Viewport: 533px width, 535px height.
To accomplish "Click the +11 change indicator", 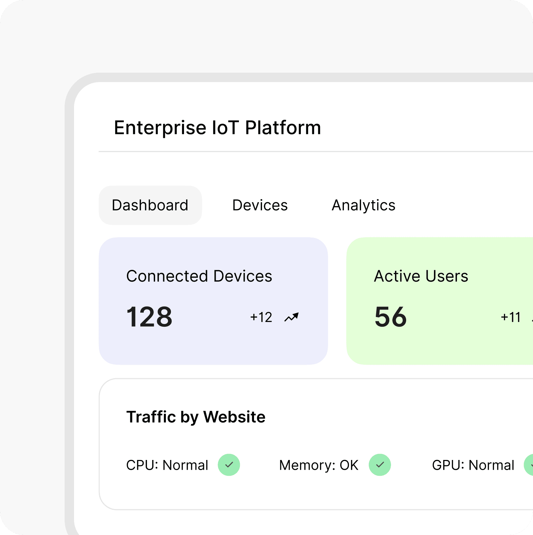I will click(511, 317).
